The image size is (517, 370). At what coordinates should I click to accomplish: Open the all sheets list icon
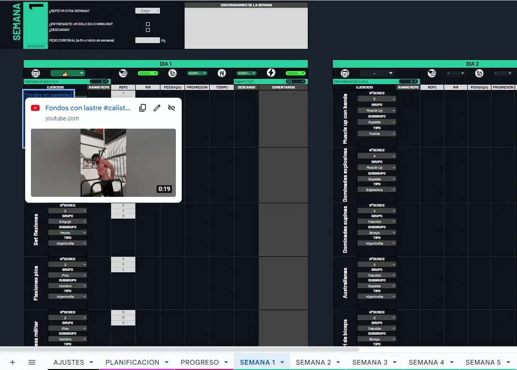[32, 362]
